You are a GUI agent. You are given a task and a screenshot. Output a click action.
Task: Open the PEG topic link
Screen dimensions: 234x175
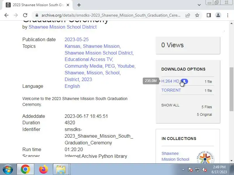coord(110,66)
